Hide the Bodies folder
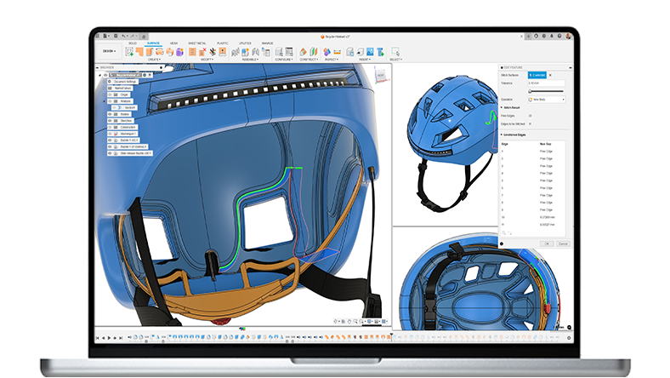The width and height of the screenshot is (670, 378). (x=110, y=114)
